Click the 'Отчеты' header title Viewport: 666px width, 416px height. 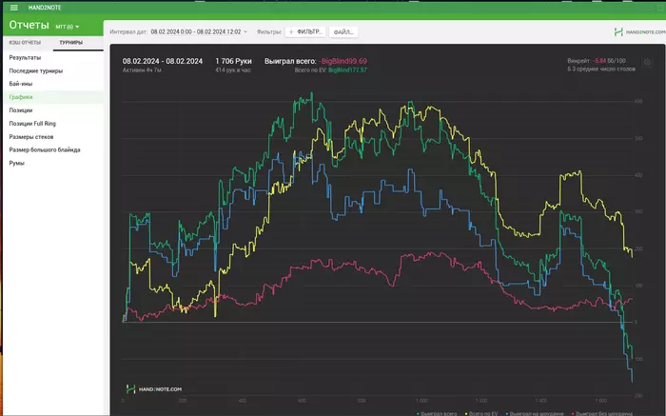(x=29, y=25)
